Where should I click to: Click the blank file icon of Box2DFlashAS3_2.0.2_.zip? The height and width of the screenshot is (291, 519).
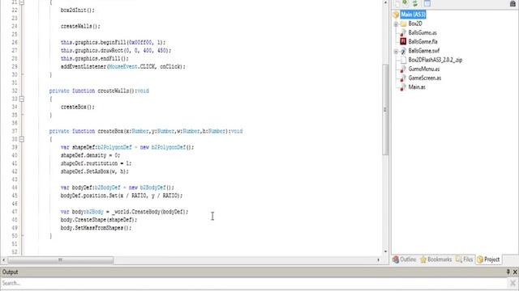click(x=403, y=60)
